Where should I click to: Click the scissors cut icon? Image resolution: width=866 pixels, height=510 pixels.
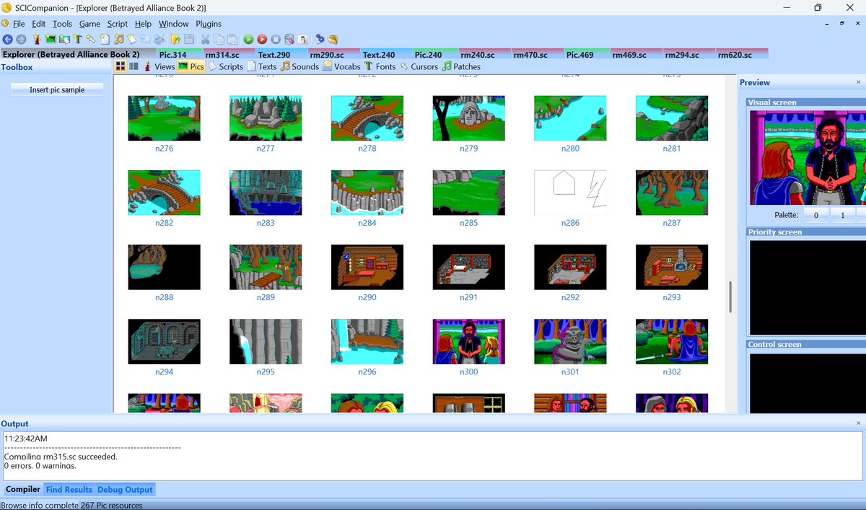tap(205, 39)
